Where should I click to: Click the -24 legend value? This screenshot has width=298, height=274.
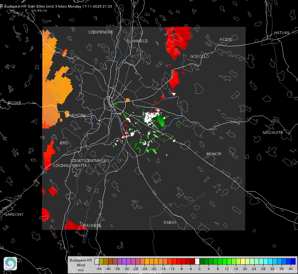145,269
